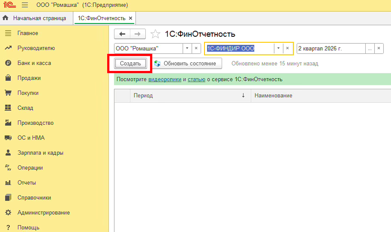
Task: Click the Помощь question mark icon
Action: pyautogui.click(x=8, y=228)
